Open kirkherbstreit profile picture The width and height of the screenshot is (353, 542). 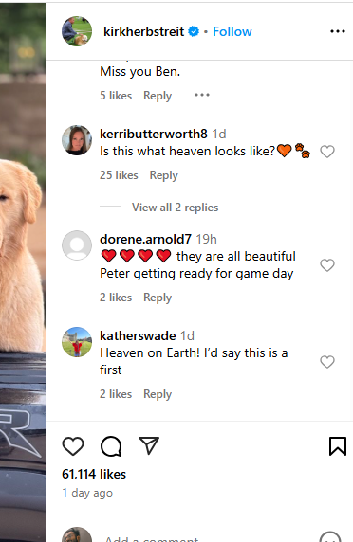tap(77, 31)
